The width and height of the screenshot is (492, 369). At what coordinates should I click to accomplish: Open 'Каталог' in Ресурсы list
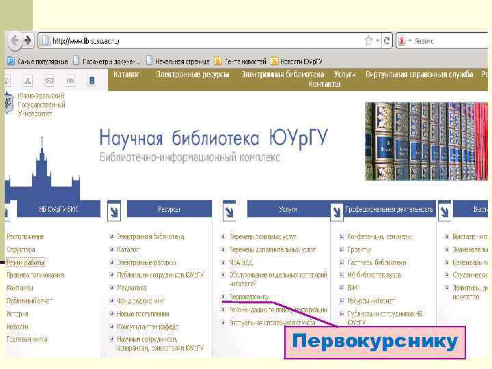128,250
